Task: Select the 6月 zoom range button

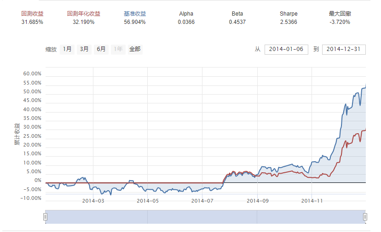Action: (101, 49)
